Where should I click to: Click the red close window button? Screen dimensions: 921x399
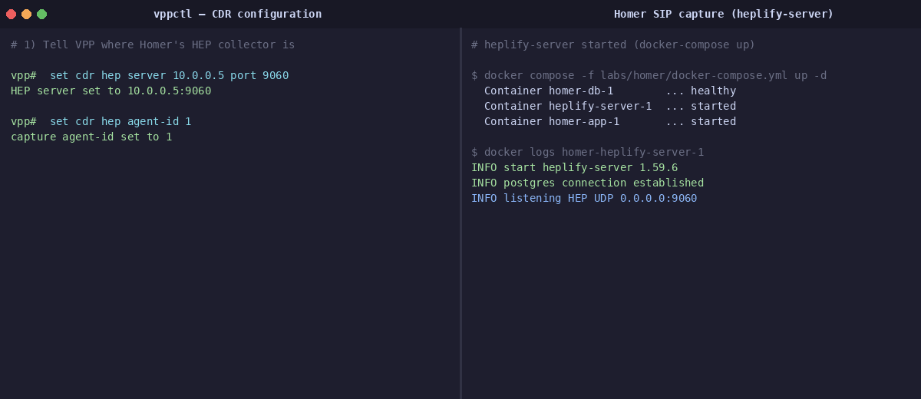pos(11,14)
